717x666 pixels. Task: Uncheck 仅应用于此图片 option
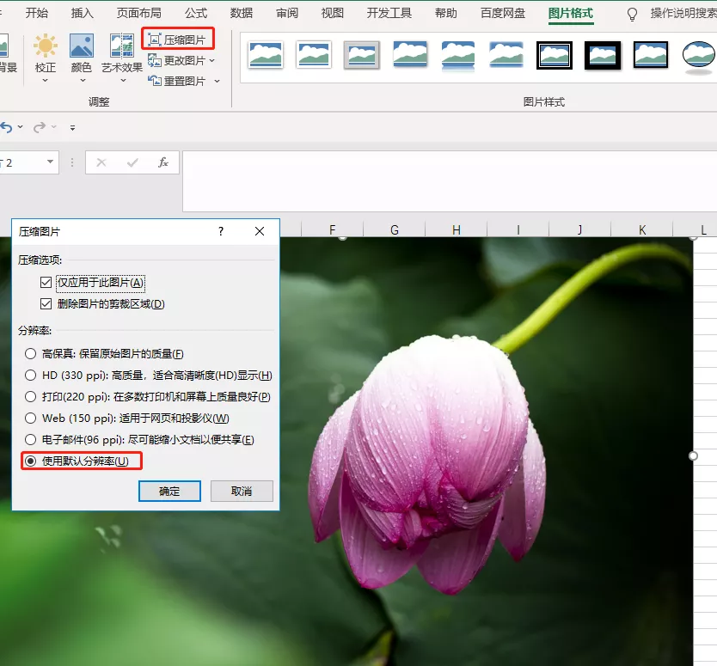46,283
